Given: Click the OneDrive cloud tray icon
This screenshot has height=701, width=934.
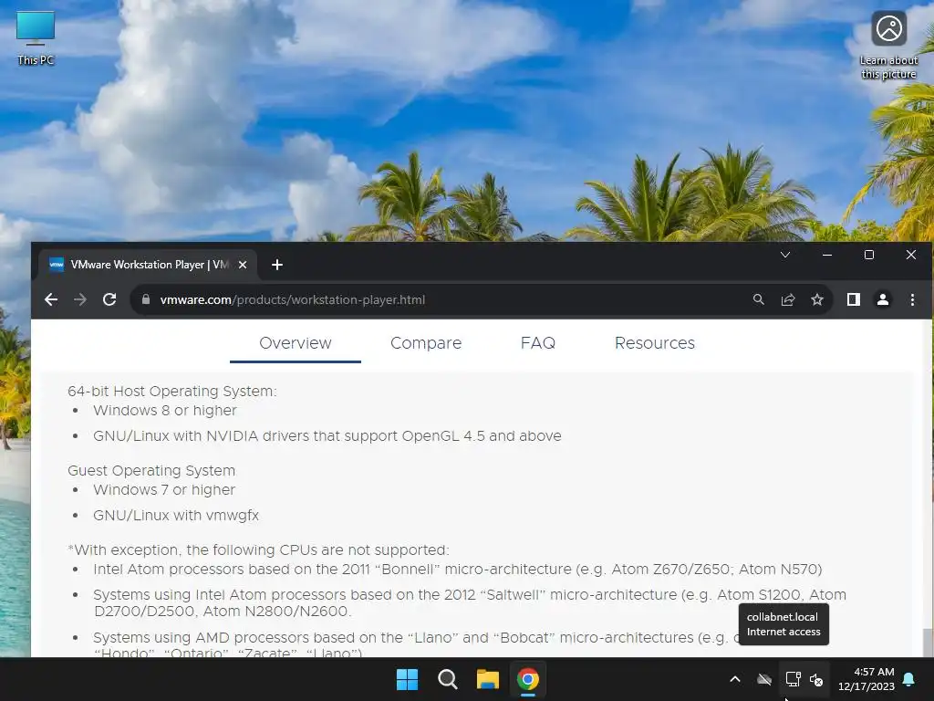Looking at the screenshot, I should click(764, 679).
